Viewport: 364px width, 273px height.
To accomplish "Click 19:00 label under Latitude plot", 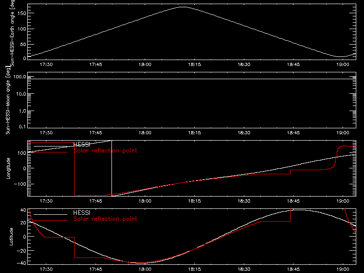I will coord(343,269).
